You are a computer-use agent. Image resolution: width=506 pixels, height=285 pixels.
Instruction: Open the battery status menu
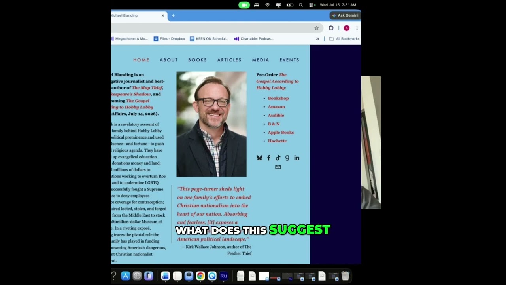290,5
